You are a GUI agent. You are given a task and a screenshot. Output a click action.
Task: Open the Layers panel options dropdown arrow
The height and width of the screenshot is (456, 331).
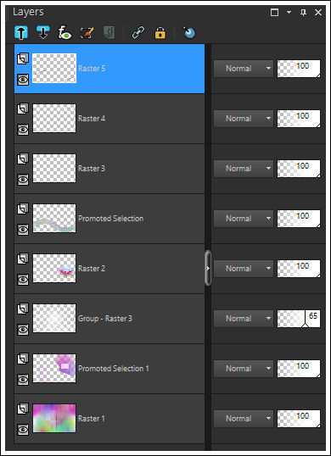point(289,12)
